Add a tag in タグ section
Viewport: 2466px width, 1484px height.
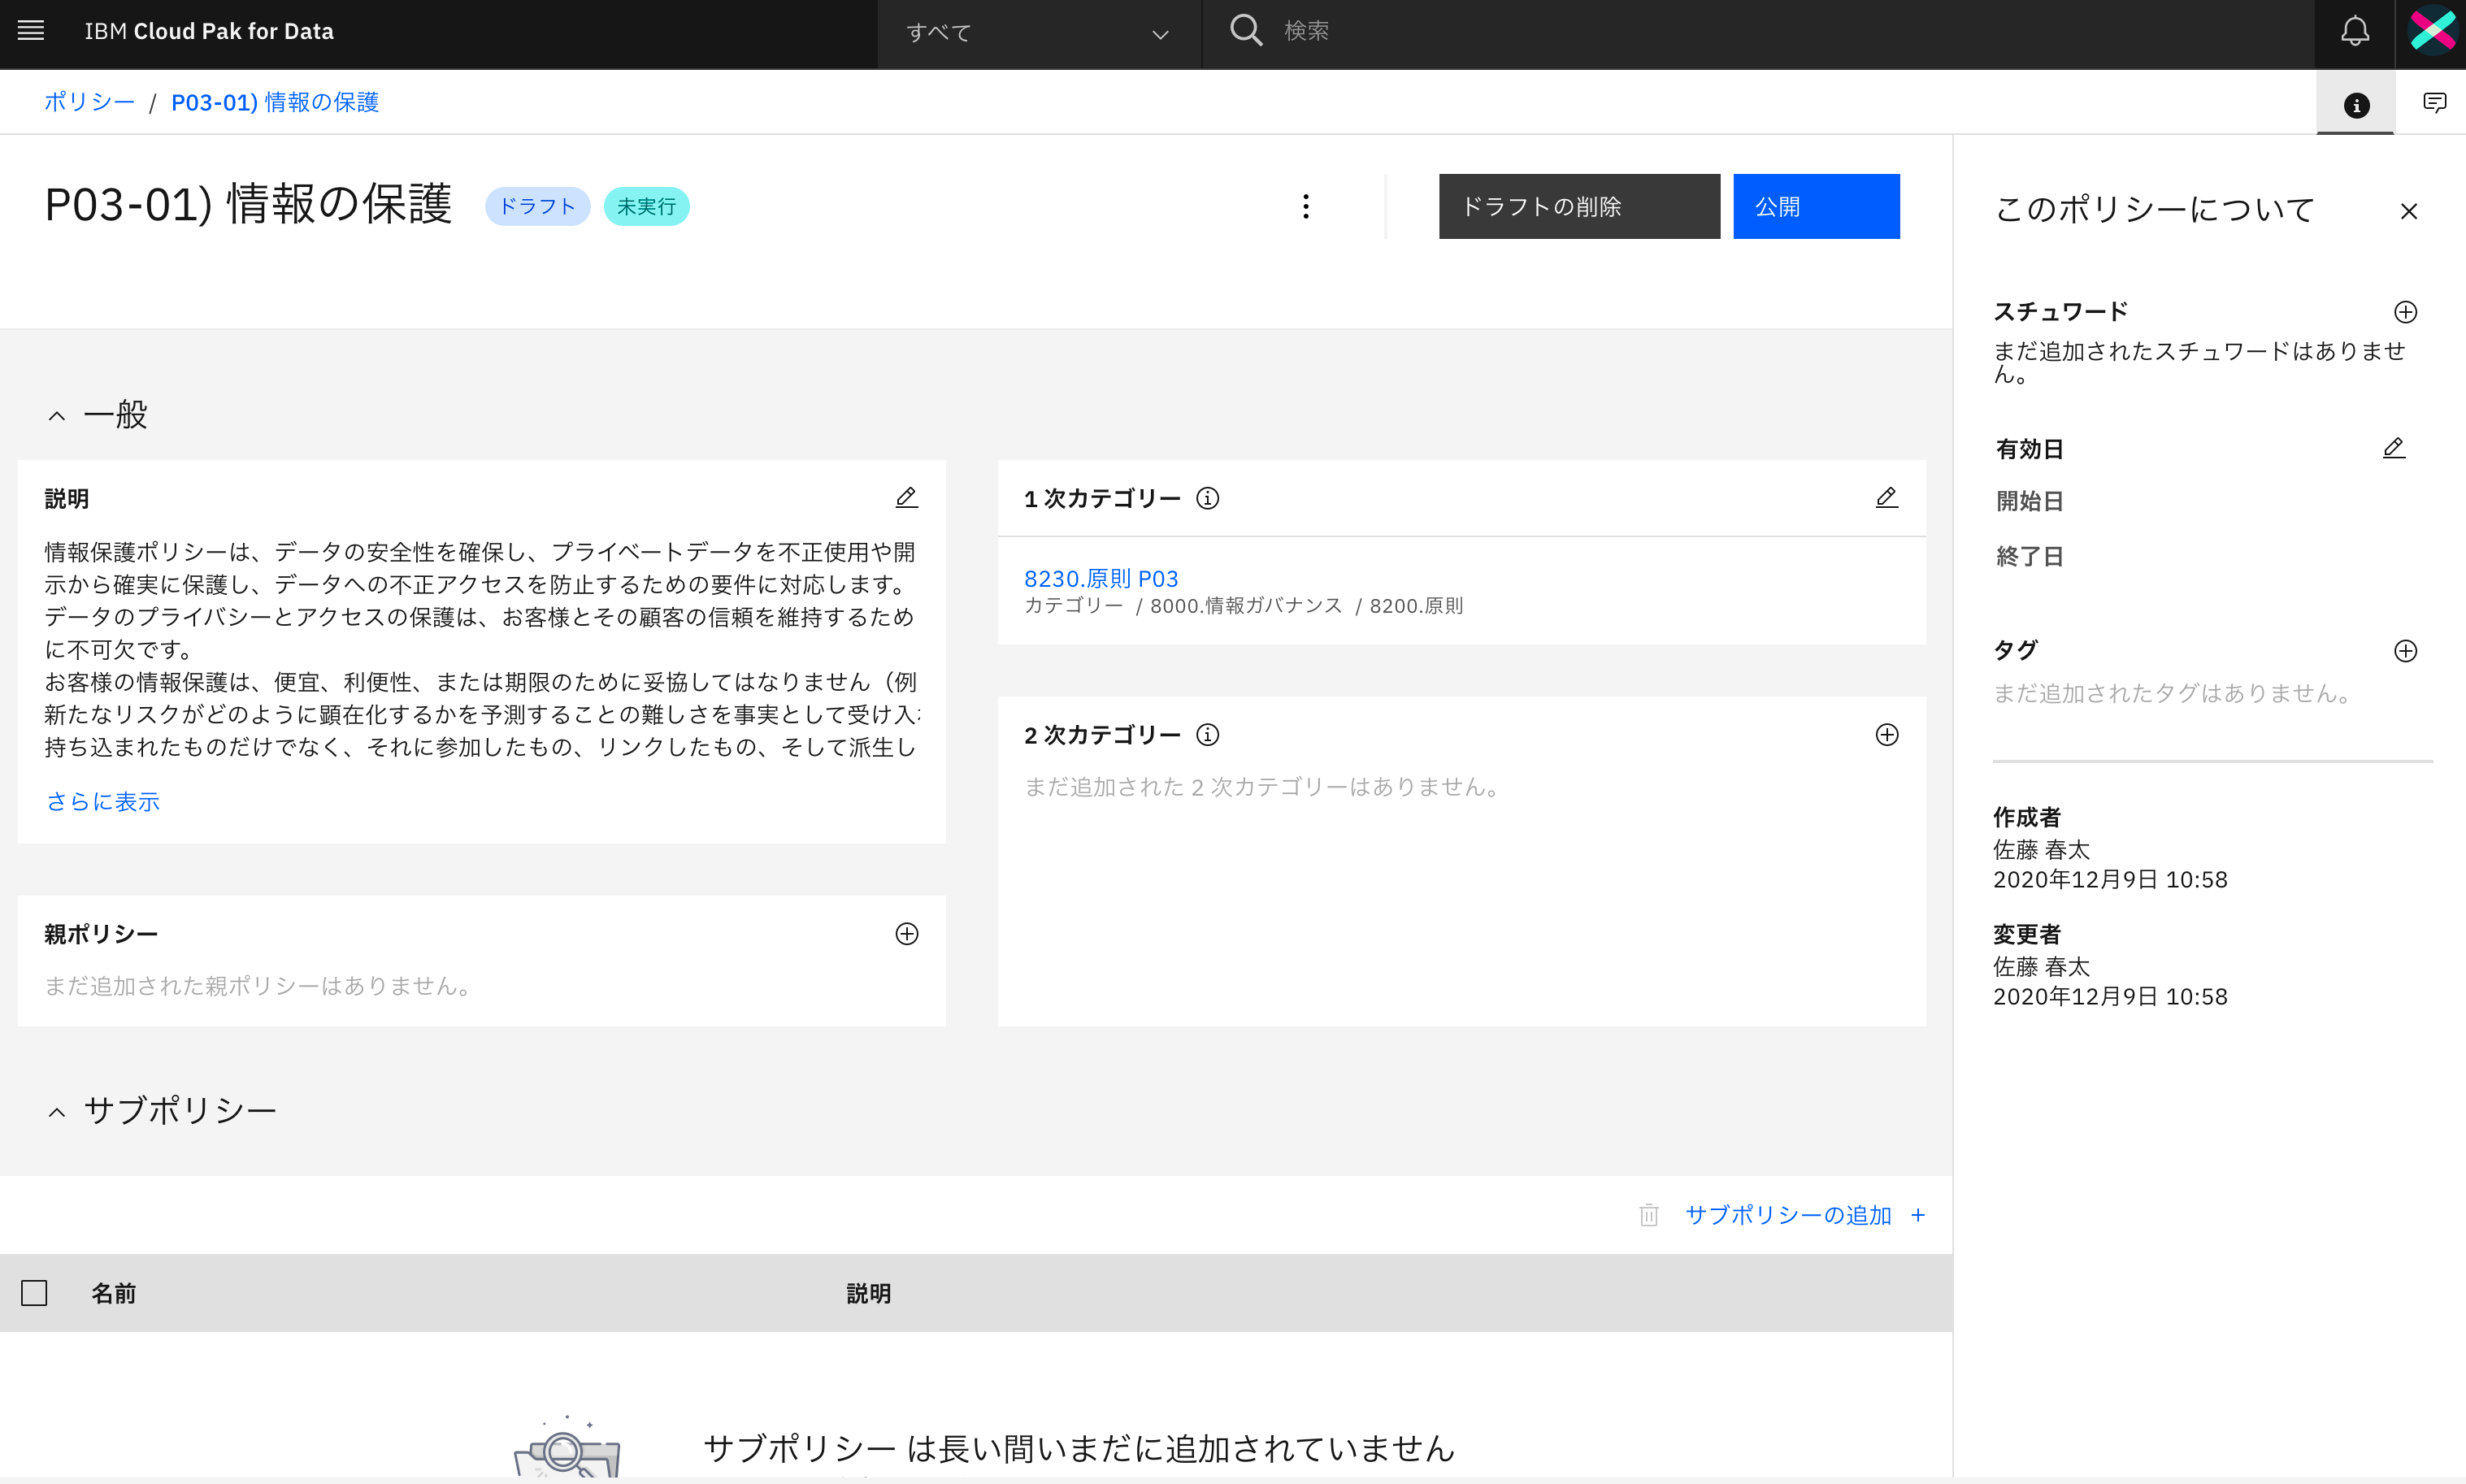coord(2405,651)
